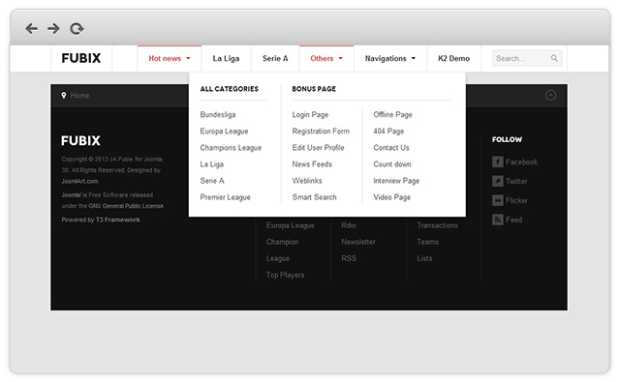Go to Video Page
Image resolution: width=620 pixels, height=382 pixels.
coord(391,197)
